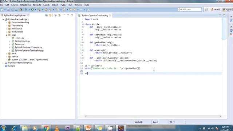Click the 22 : 3 cursor position status
This screenshot has width=233, height=131.
(x=172, y=122)
